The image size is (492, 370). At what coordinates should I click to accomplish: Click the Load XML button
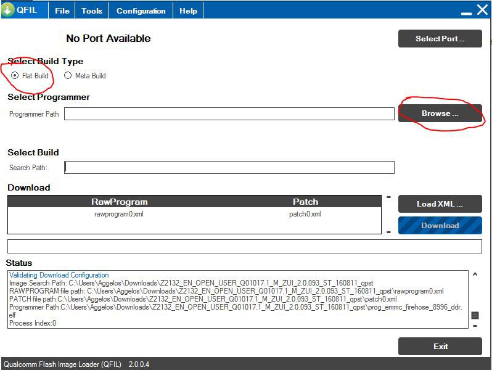coord(440,203)
